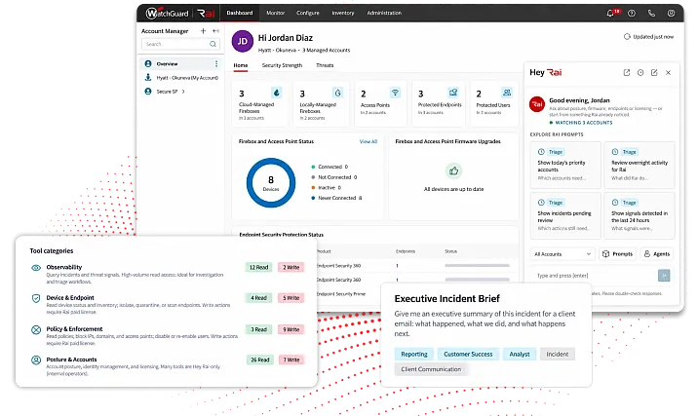Start new Hey Rai chat
This screenshot has height=416, width=698.
[654, 72]
